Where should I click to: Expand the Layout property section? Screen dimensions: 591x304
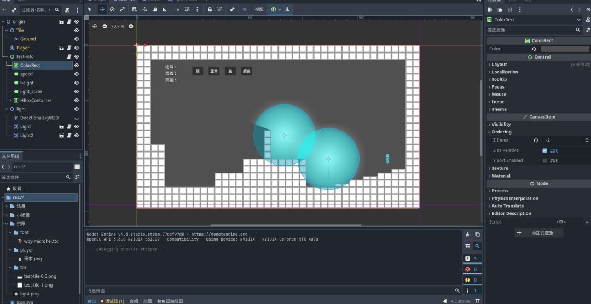(x=499, y=65)
